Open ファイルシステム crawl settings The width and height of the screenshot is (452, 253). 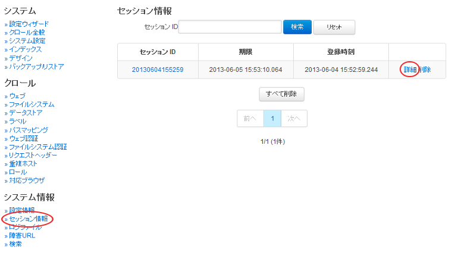(x=32, y=105)
